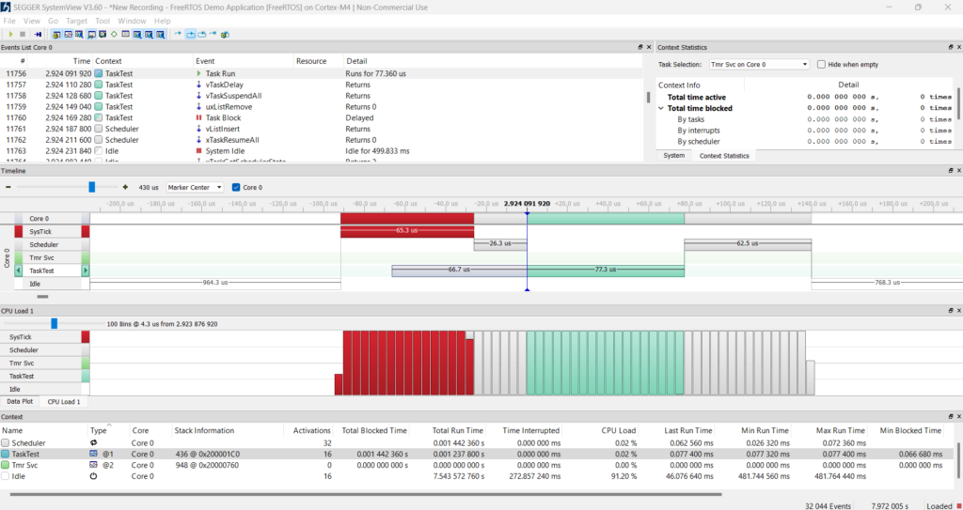Open the View menu
The image size is (963, 510).
31,21
